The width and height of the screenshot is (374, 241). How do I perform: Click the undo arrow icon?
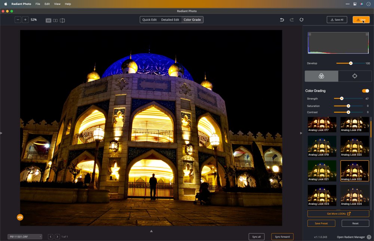coord(282,20)
